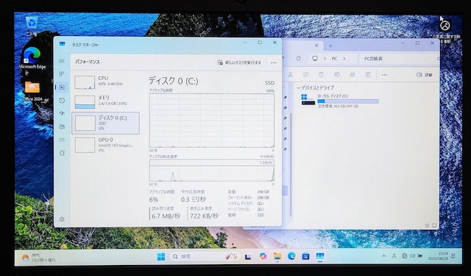Click ディスク 0 (C:) heading in Task Manager
The image size is (471, 276).
coord(174,81)
